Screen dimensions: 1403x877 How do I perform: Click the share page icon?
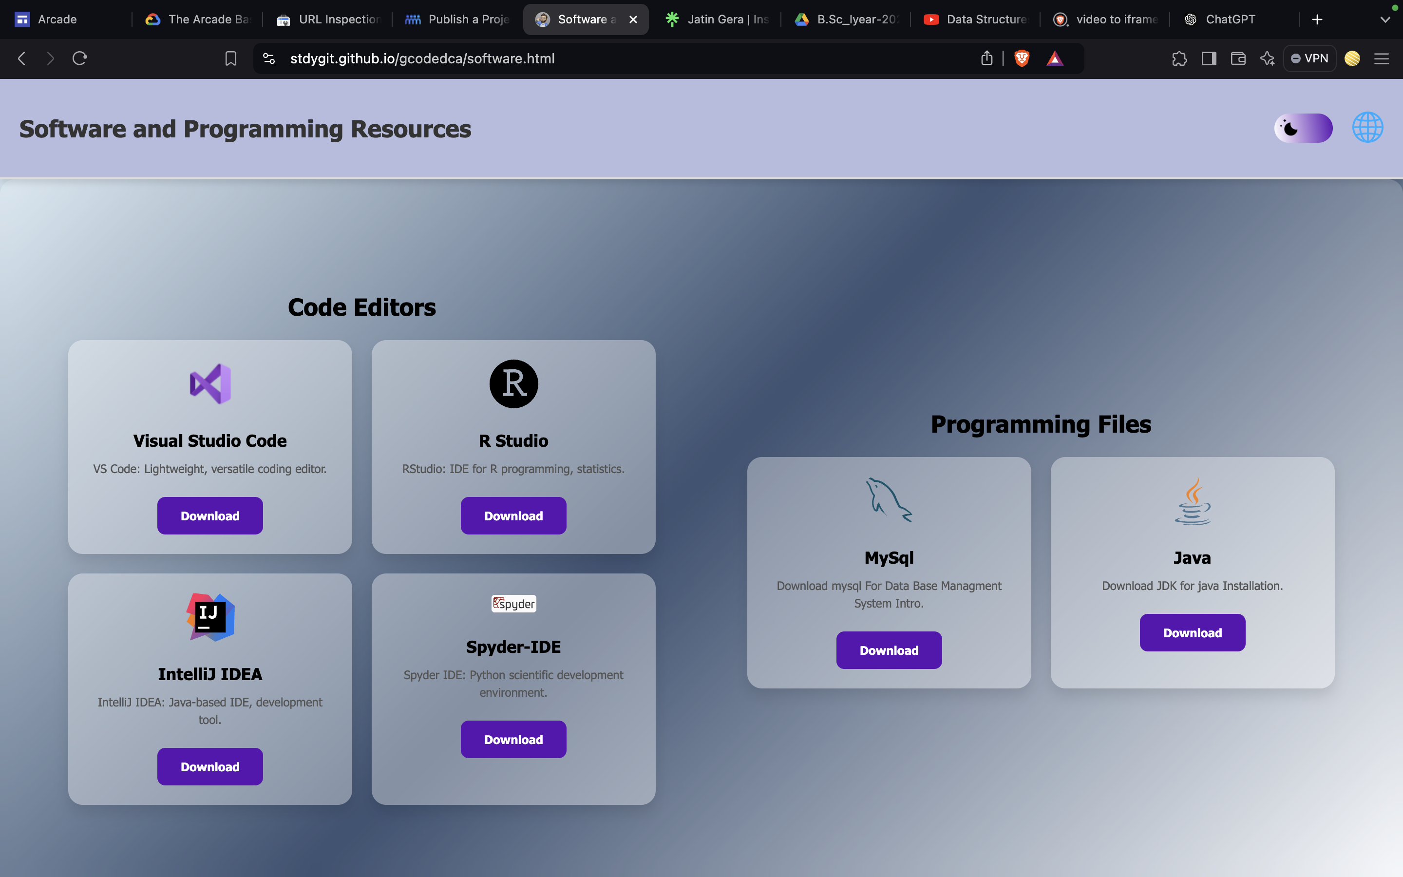point(987,58)
